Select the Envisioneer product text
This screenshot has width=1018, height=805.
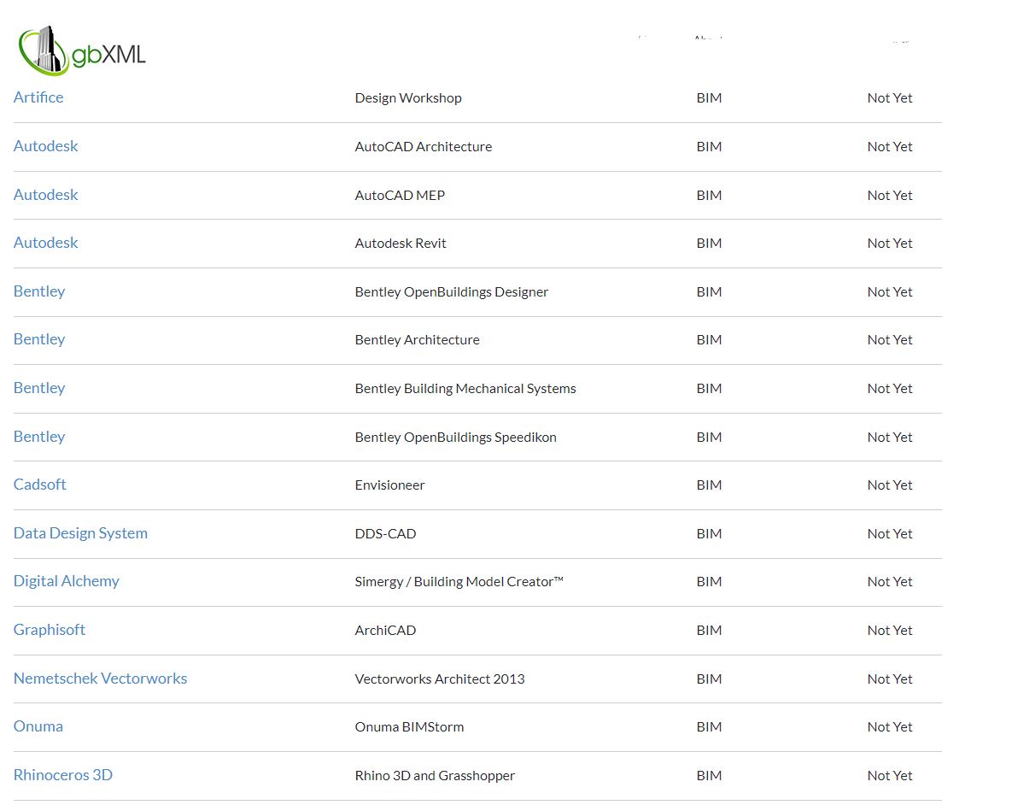click(389, 485)
